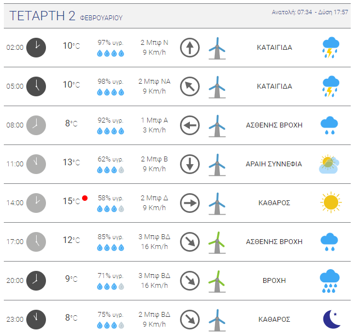
Task: Select the light rain cloud icon at 08:00
Action: pyautogui.click(x=329, y=125)
